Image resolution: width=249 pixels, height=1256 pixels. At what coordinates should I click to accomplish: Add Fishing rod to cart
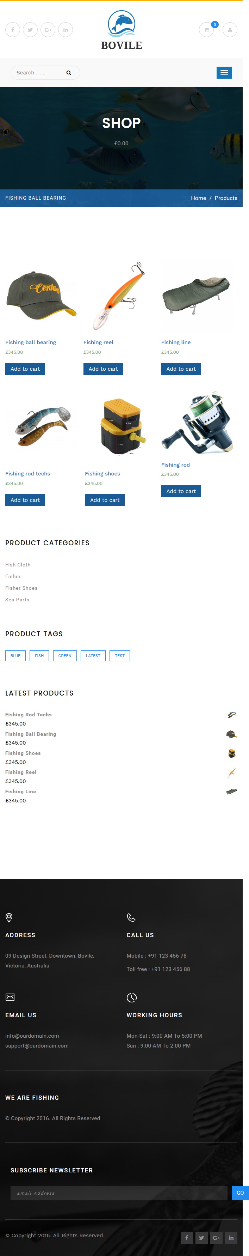(181, 491)
